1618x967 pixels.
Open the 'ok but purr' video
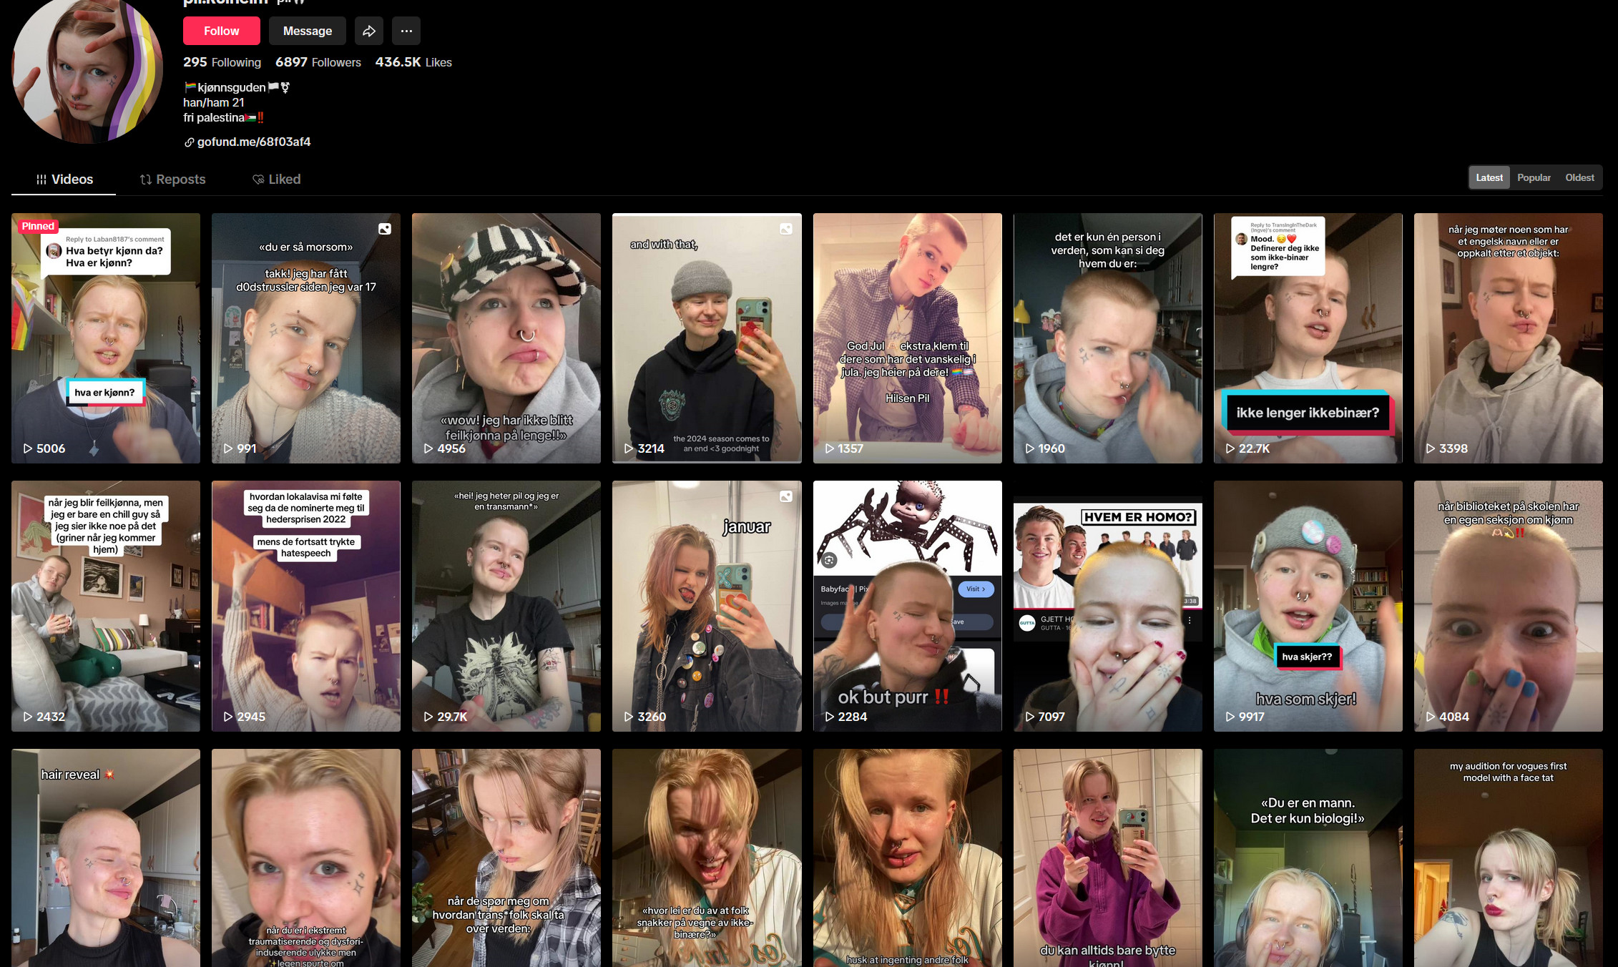(908, 606)
